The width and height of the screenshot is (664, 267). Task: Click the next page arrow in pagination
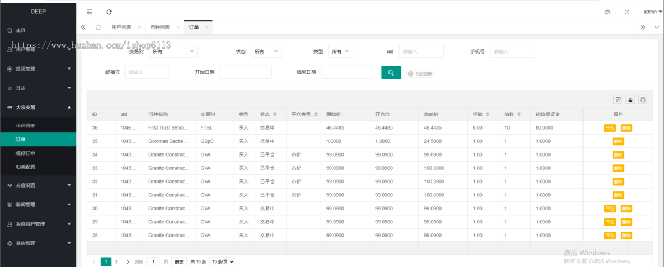[x=128, y=261]
